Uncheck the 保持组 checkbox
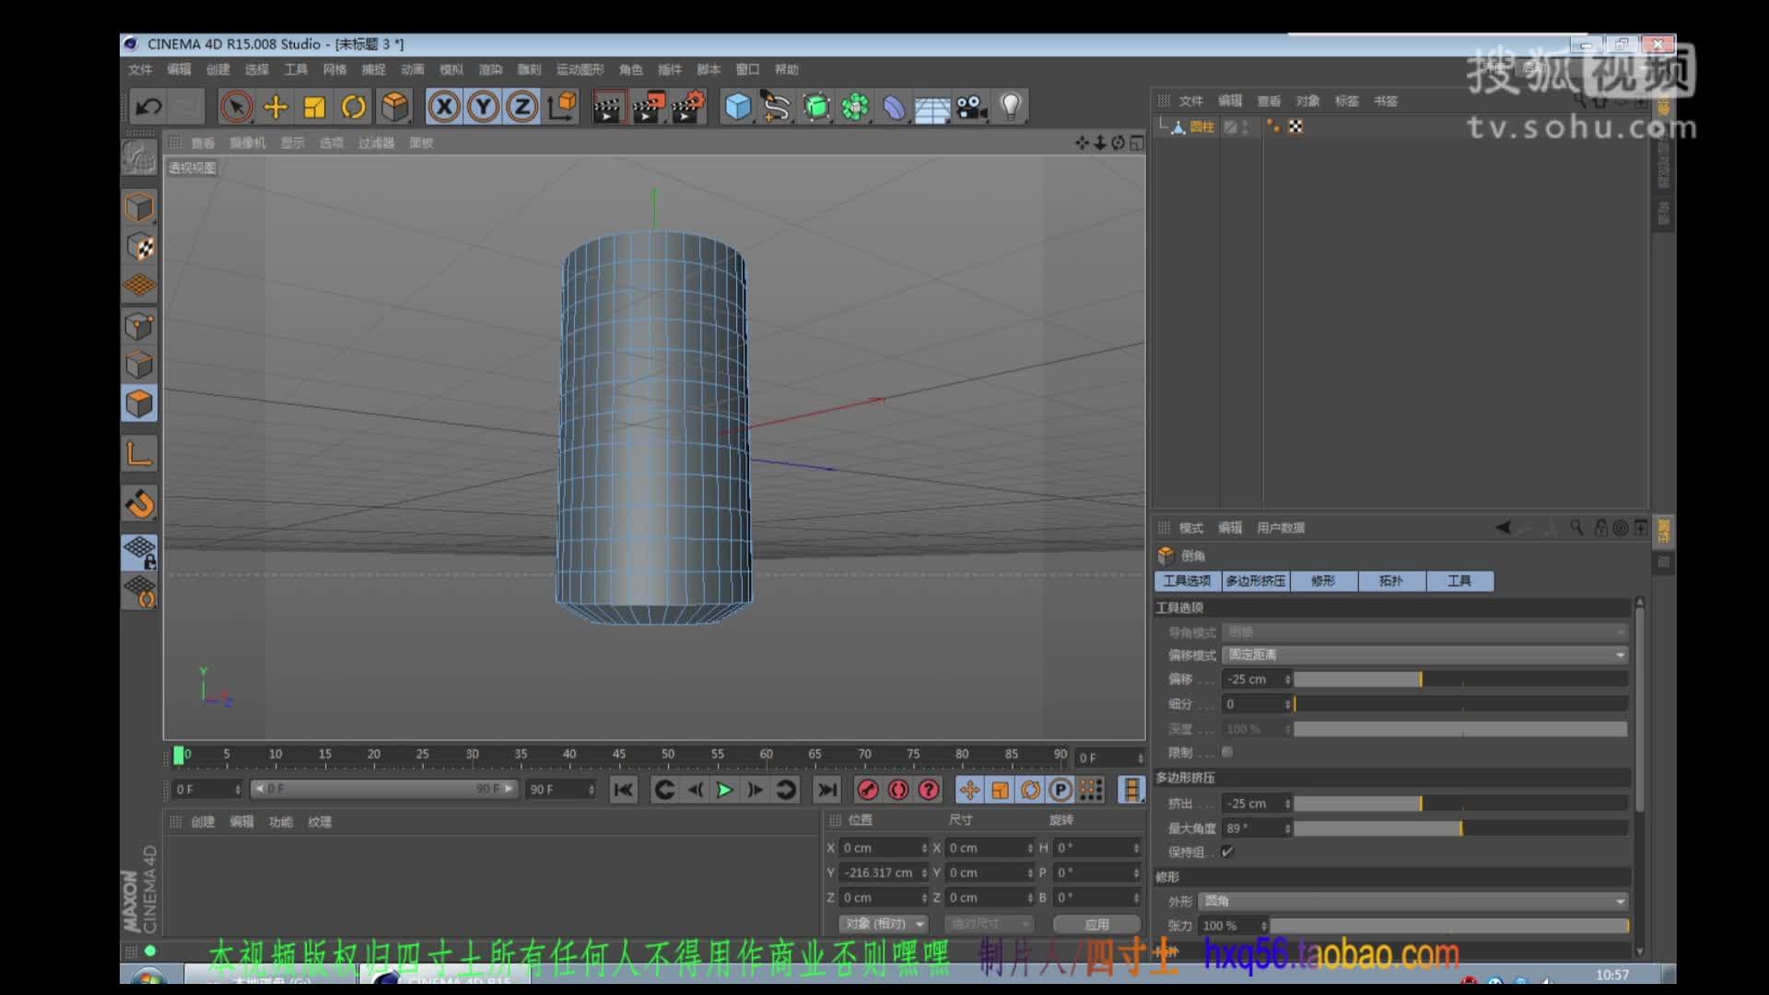Image resolution: width=1769 pixels, height=995 pixels. 1226,852
